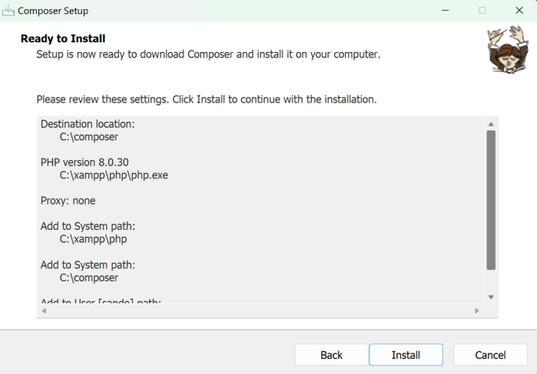Click the vertical scrollbar thumb
The height and width of the screenshot is (374, 537).
(491, 199)
